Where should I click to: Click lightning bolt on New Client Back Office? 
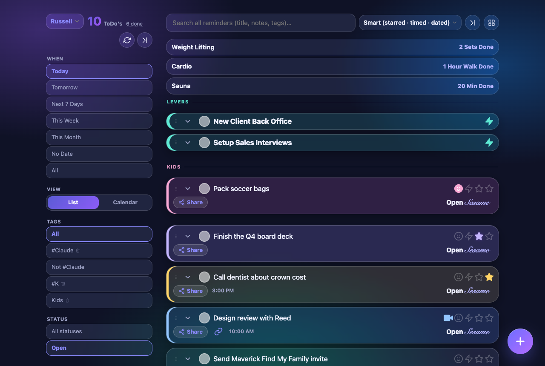(489, 121)
